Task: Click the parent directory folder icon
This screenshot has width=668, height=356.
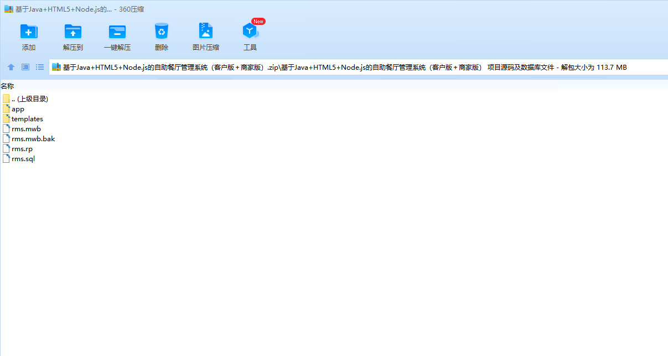Action: pos(6,99)
